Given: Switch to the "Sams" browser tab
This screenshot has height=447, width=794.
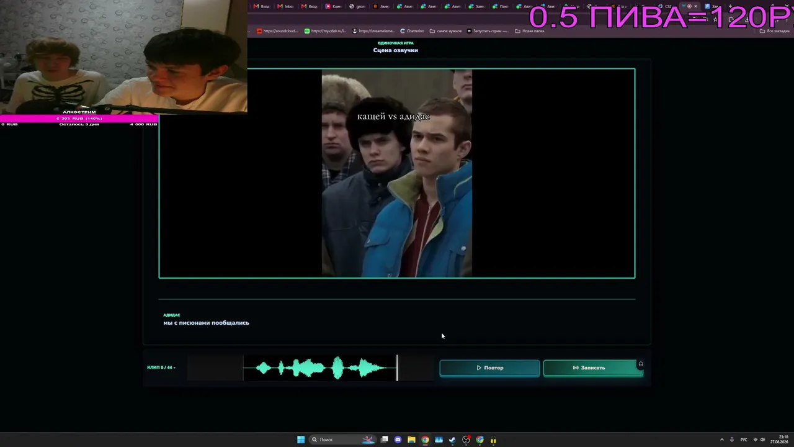Looking at the screenshot, I should [x=476, y=6].
